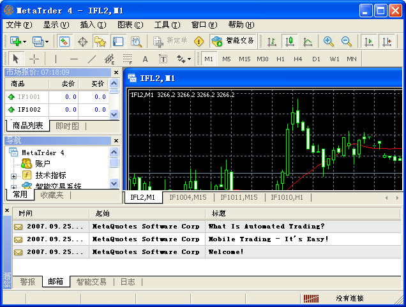Viewport: 406px width, 307px height.
Task: Toggle the 智能交易 auto trading button
Action: pyautogui.click(x=232, y=41)
